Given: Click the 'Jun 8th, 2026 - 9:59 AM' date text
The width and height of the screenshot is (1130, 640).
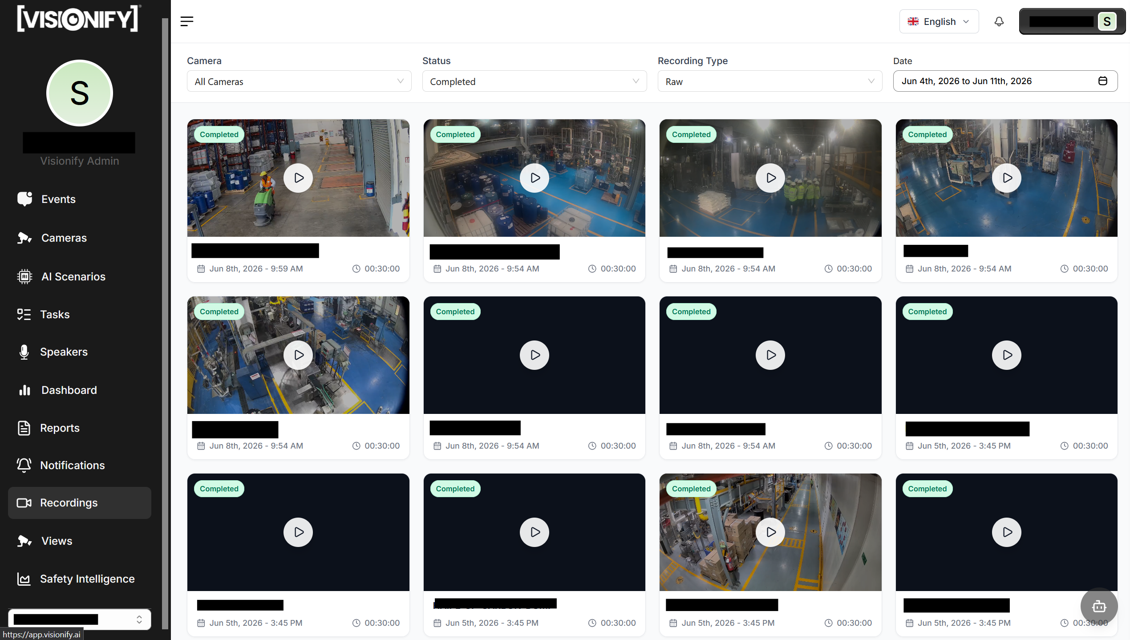Looking at the screenshot, I should 256,268.
